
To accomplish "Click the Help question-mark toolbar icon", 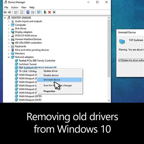I will click(x=28, y=12).
